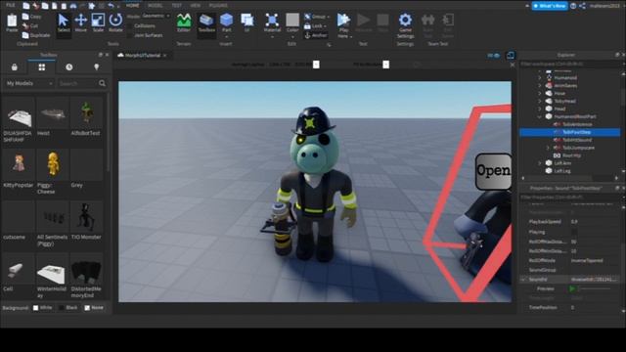Open the Material tool
Screen dimensions: 626x352
[x=272, y=20]
